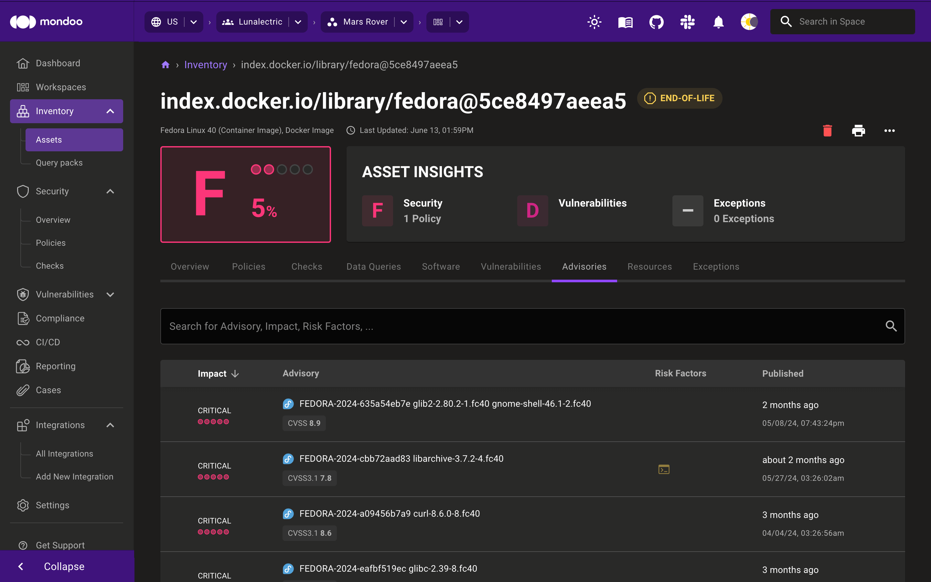931x582 pixels.
Task: Click the delete asset trash icon
Action: tap(827, 131)
